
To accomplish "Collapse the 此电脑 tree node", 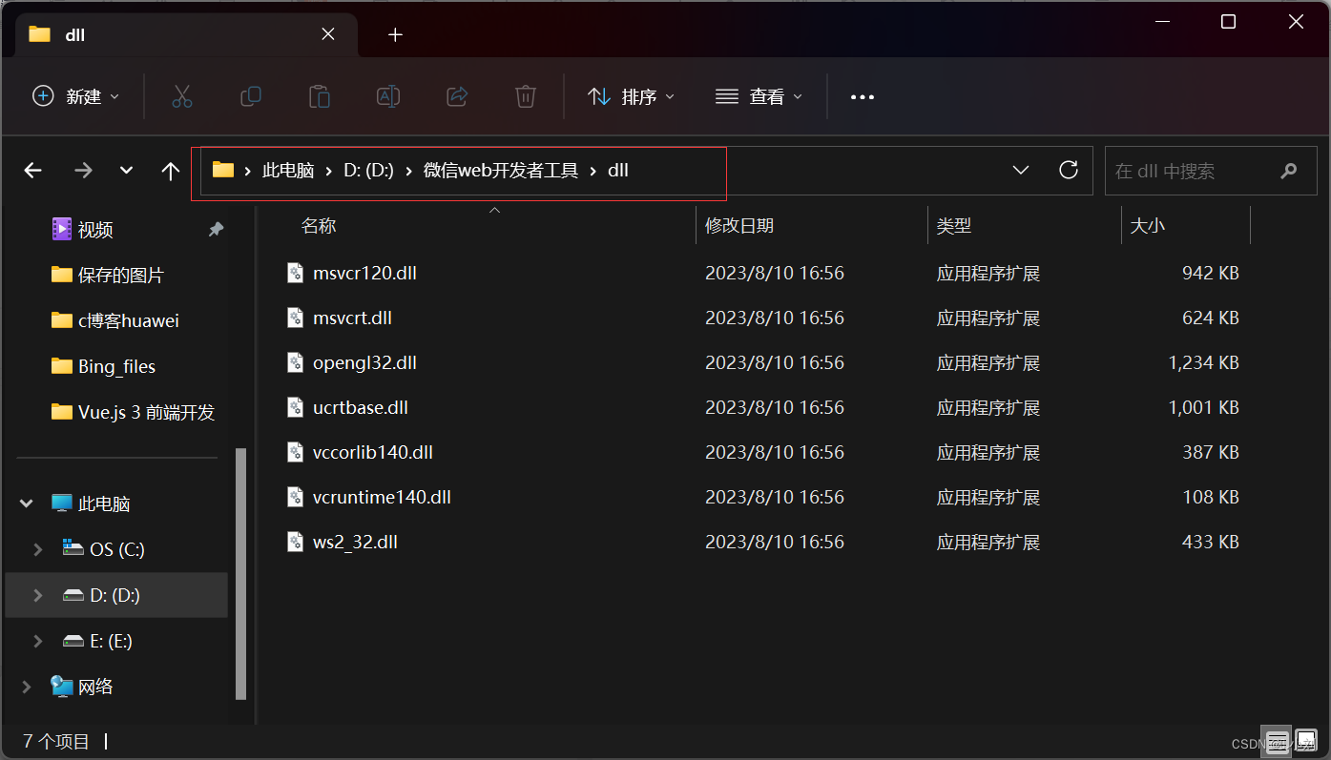I will [27, 503].
